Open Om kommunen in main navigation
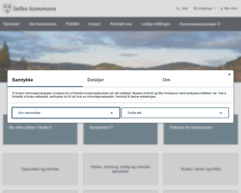241x193 pixels. [x=43, y=24]
